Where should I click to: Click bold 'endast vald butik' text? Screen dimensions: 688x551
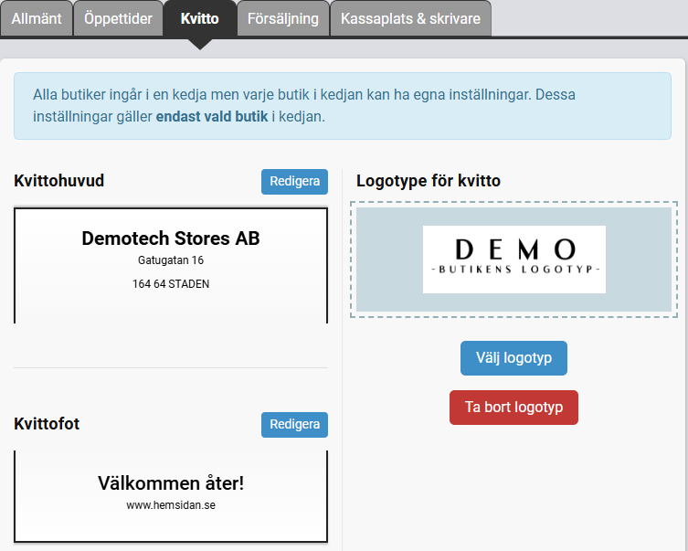(212, 117)
